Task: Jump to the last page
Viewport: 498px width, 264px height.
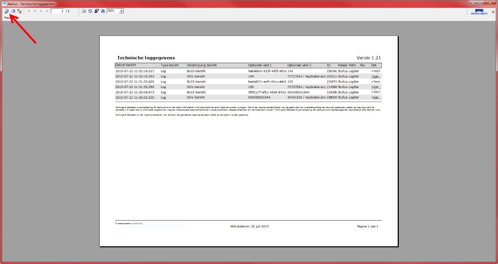Action: 47,11
